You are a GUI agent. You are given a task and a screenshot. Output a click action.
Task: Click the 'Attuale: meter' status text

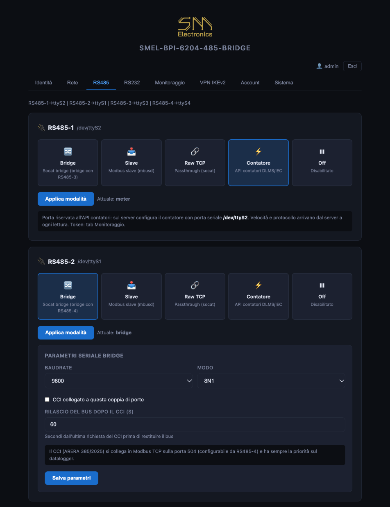coord(113,199)
